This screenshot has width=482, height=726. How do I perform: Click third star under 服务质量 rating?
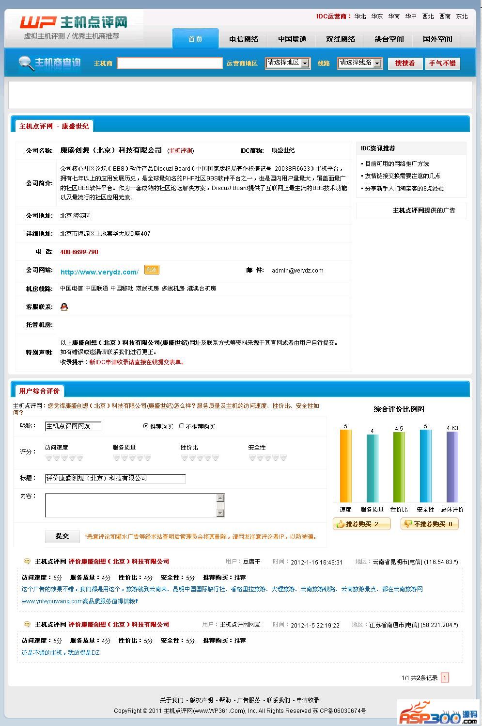(x=132, y=457)
